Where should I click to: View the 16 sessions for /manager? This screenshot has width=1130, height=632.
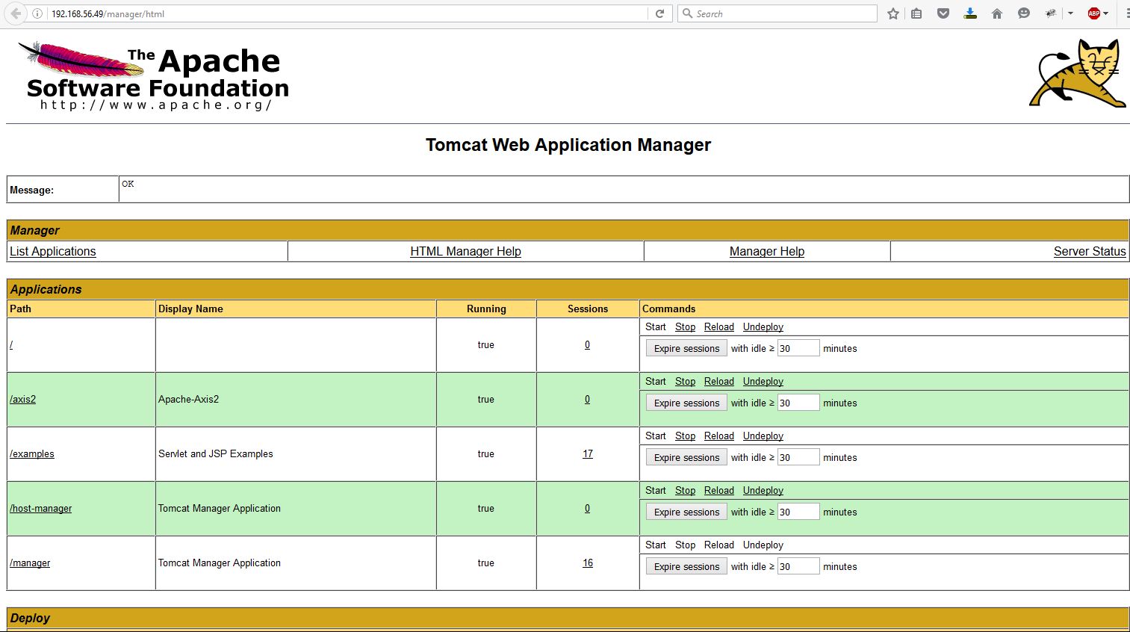coord(588,563)
